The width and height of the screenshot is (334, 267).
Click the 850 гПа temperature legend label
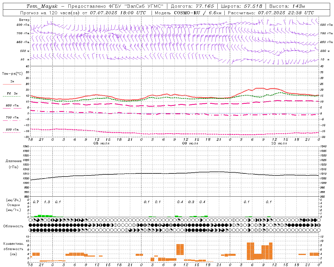pyautogui.click(x=12, y=106)
